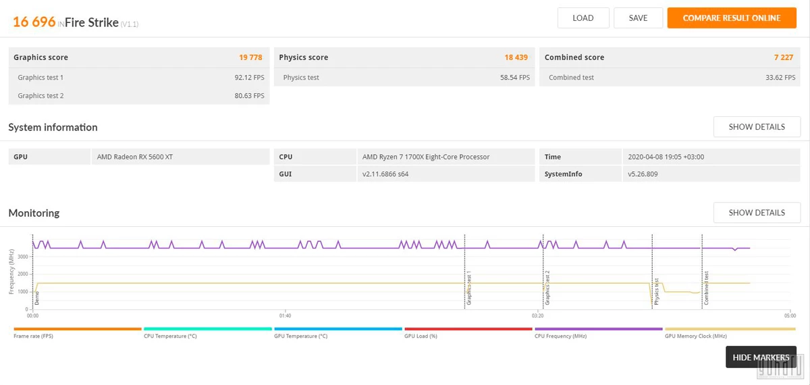
Task: Click the 01:40 time axis label
Action: [285, 315]
